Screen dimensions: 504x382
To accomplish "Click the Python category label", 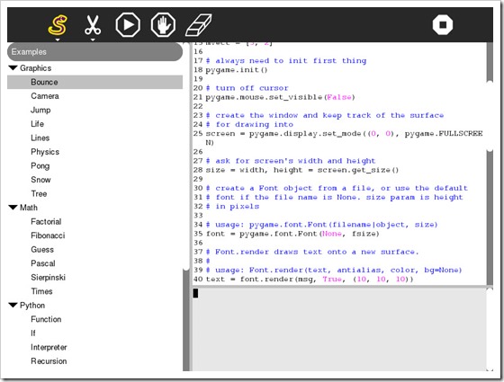I will click(32, 306).
